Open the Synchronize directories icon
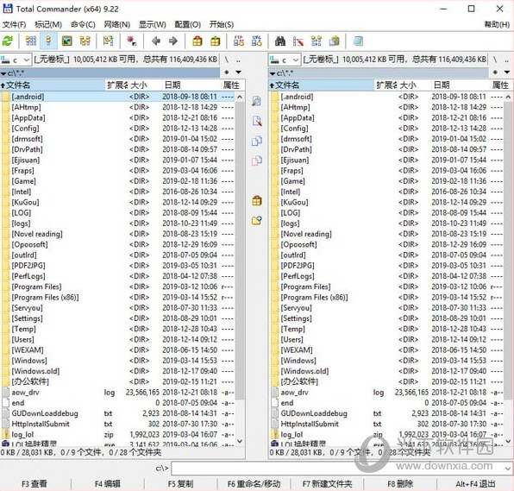514x491 pixels. click(316, 41)
